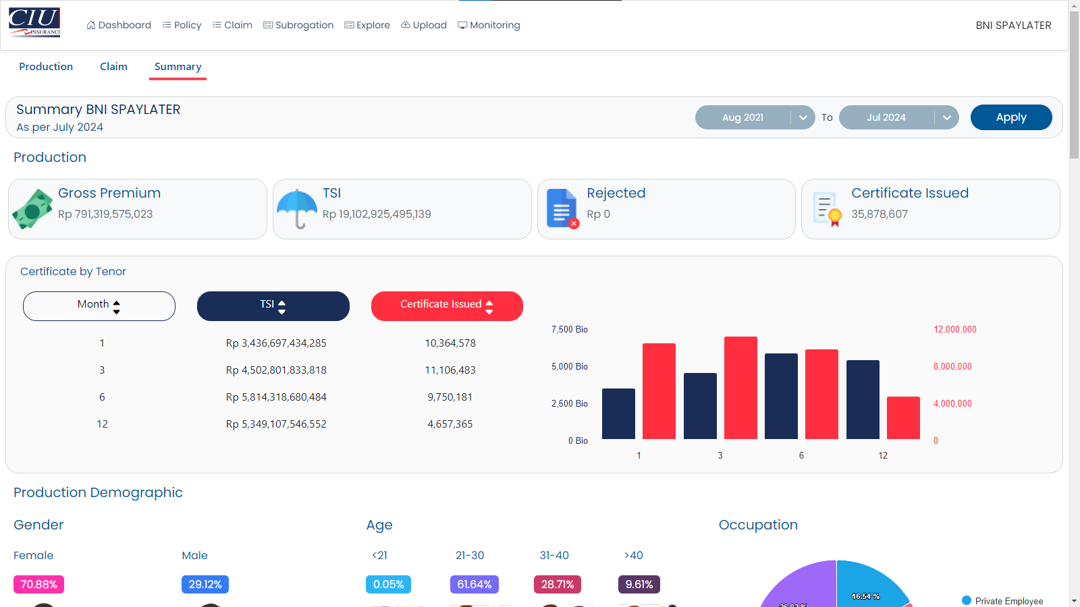The width and height of the screenshot is (1080, 607).
Task: Expand end date with chevron arrow
Action: 947,117
